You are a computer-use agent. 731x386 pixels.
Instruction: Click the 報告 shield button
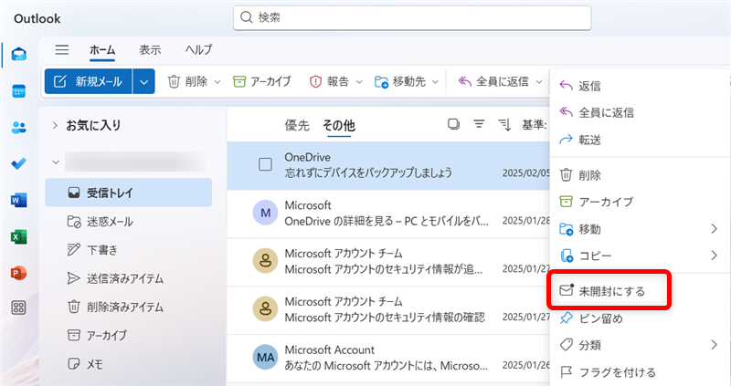pyautogui.click(x=329, y=82)
